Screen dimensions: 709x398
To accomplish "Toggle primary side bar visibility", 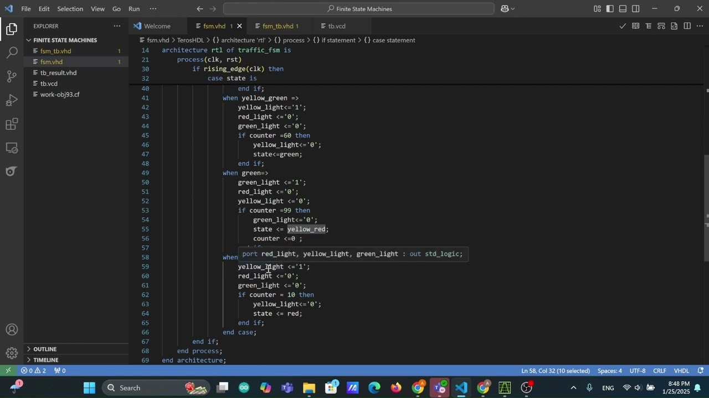I will [610, 9].
